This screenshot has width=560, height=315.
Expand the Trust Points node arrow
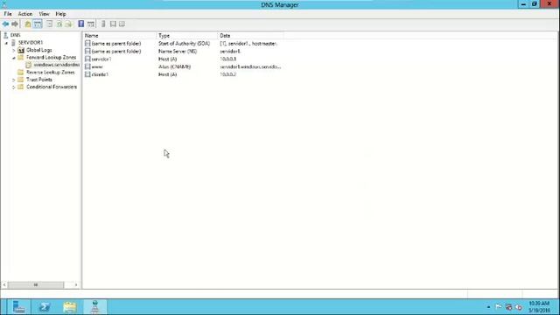pyautogui.click(x=14, y=80)
